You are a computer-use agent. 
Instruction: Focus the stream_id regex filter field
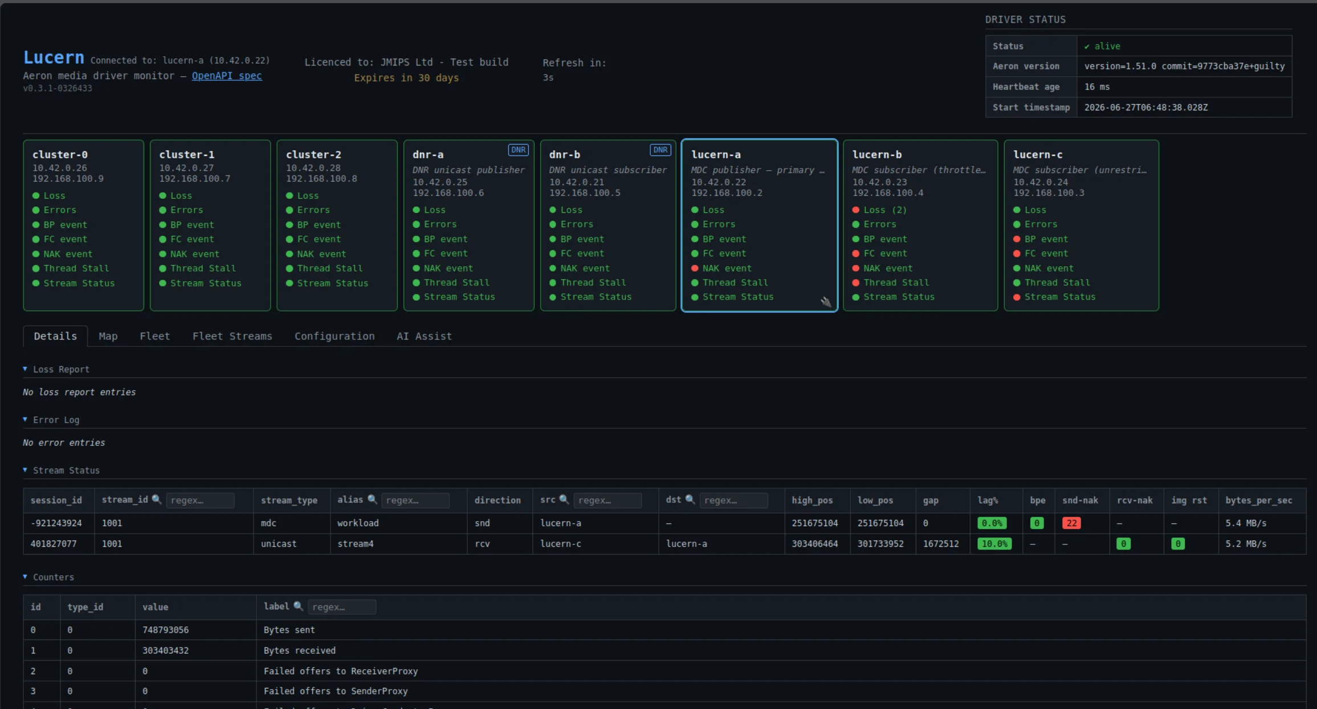click(200, 500)
